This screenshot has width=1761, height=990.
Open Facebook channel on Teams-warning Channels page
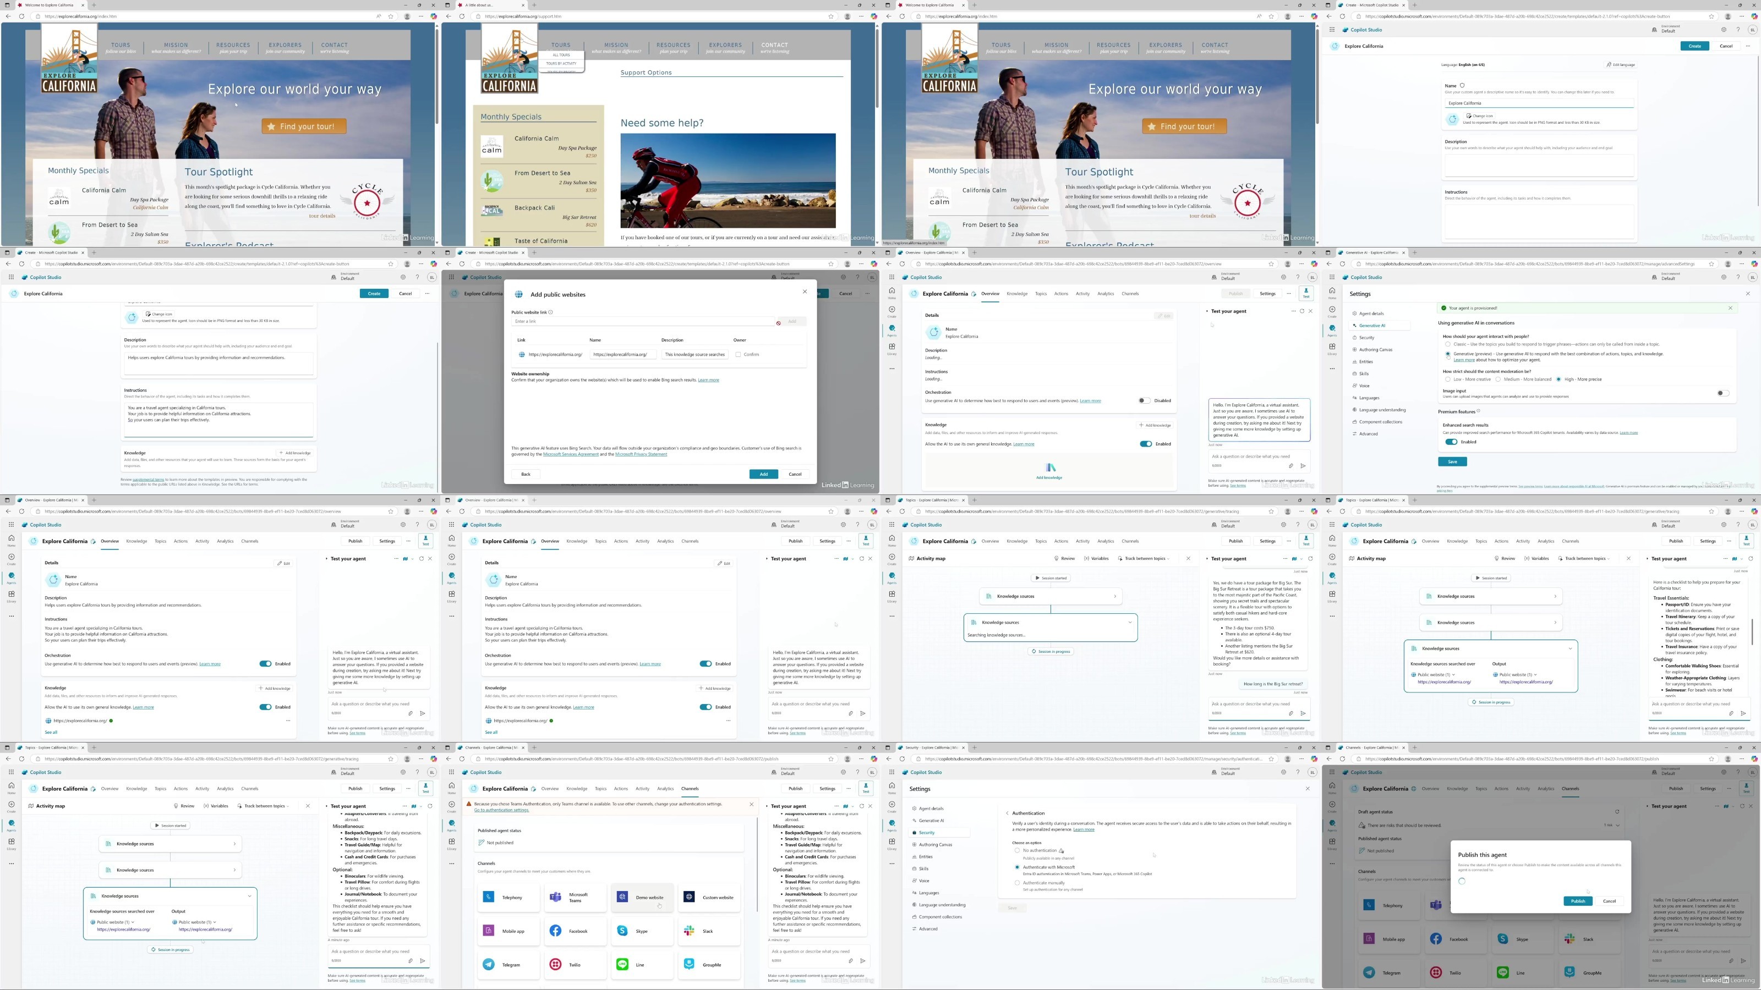pos(575,931)
